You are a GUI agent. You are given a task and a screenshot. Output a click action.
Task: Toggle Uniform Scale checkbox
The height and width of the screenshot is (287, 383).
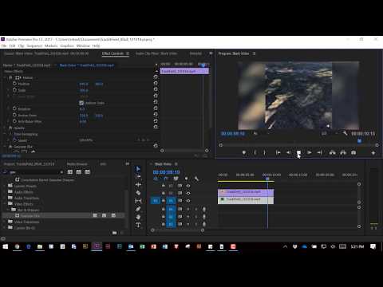click(81, 103)
